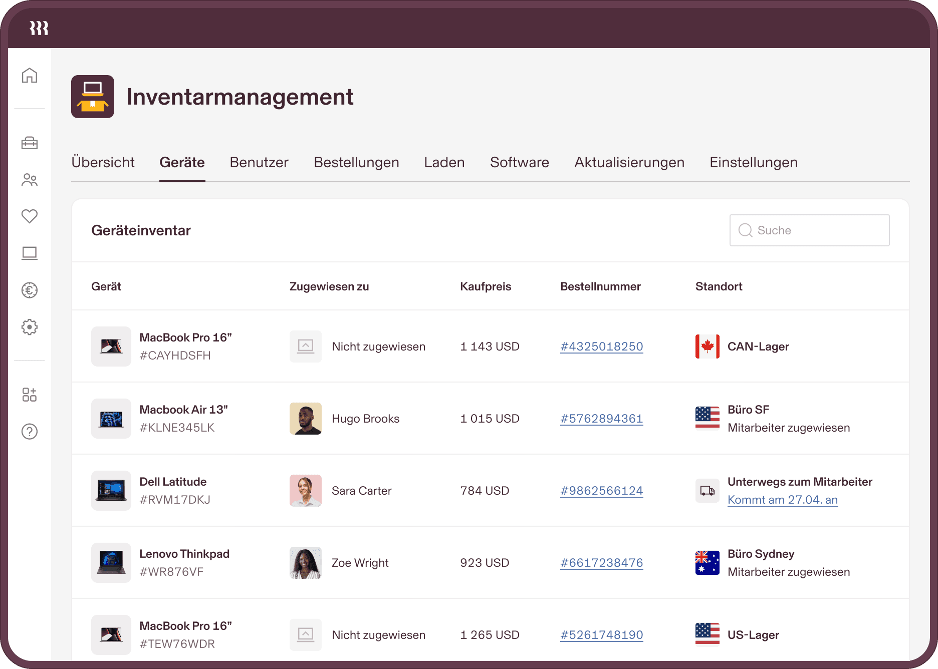Open the briefcase icon in sidebar
This screenshot has width=938, height=669.
[x=30, y=143]
